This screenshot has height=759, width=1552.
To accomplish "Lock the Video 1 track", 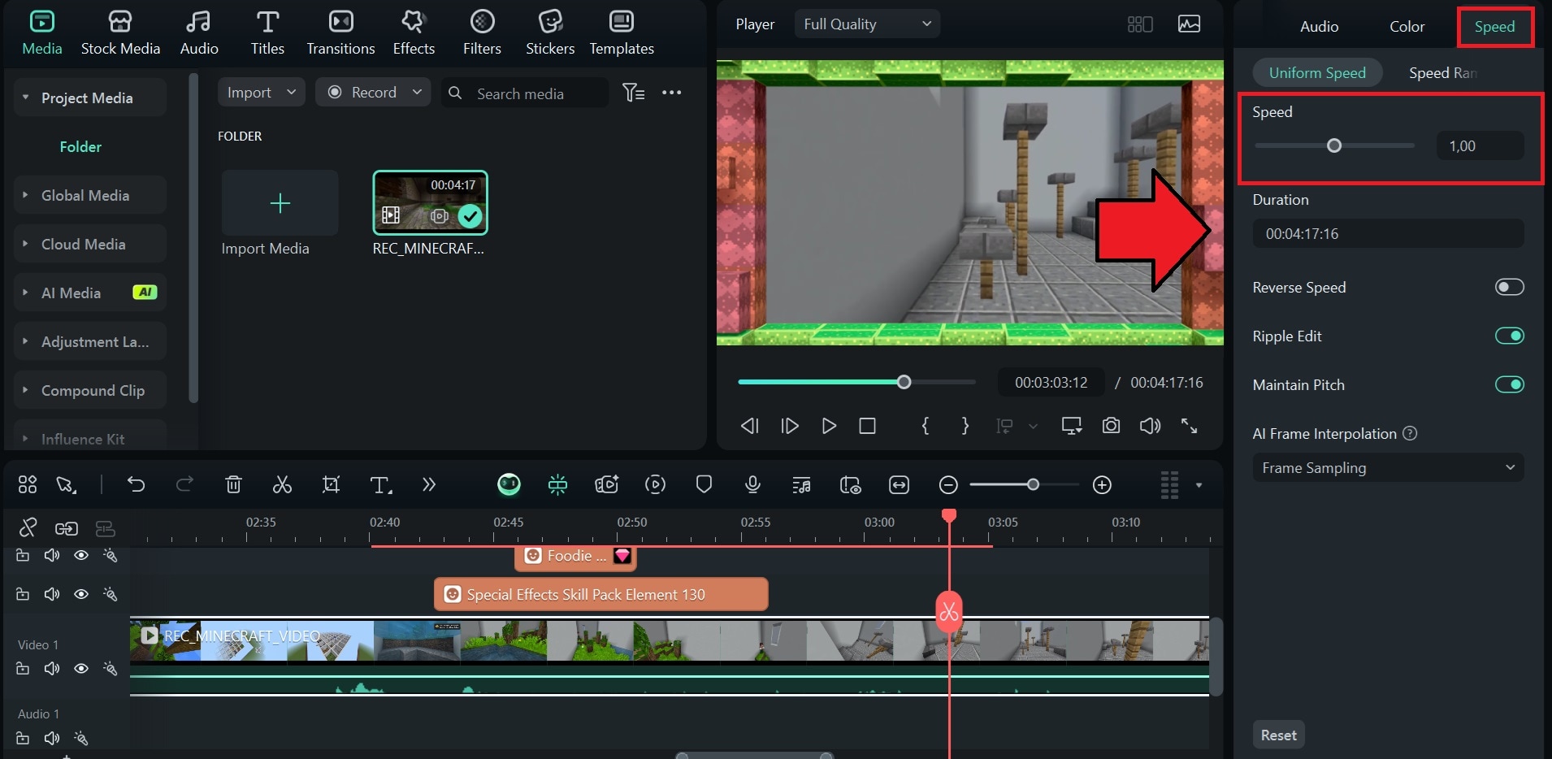I will [x=23, y=668].
